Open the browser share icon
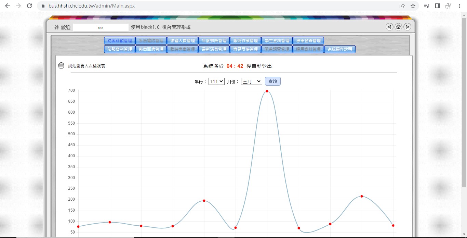467x238 pixels. coord(402,6)
